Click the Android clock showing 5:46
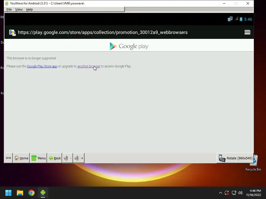266x199 pixels. pyautogui.click(x=248, y=19)
